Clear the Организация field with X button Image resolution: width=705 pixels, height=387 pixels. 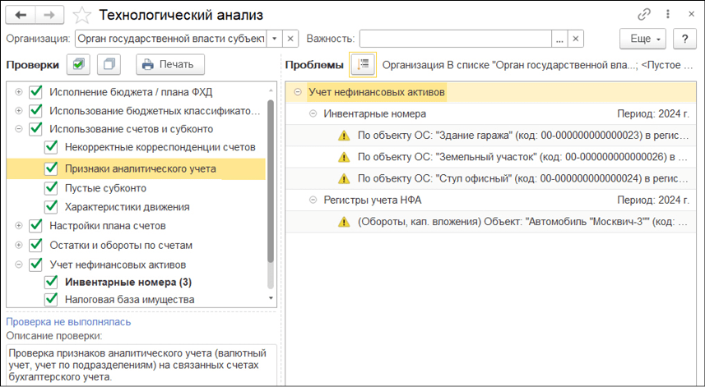coord(290,39)
